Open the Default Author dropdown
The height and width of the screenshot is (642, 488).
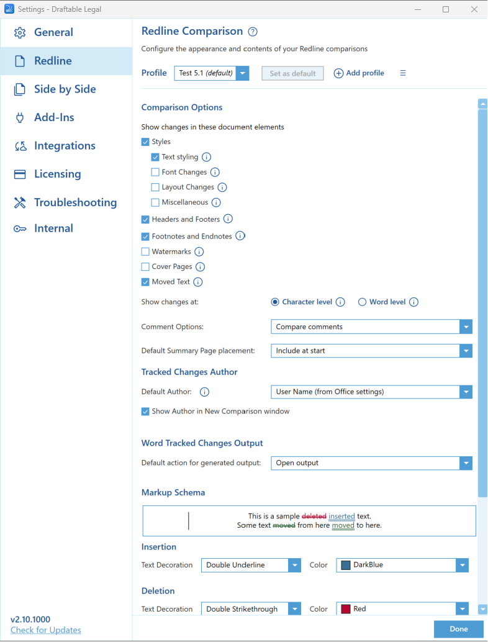pyautogui.click(x=371, y=392)
